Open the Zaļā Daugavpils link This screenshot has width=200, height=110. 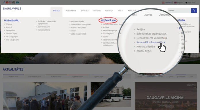click(12, 40)
